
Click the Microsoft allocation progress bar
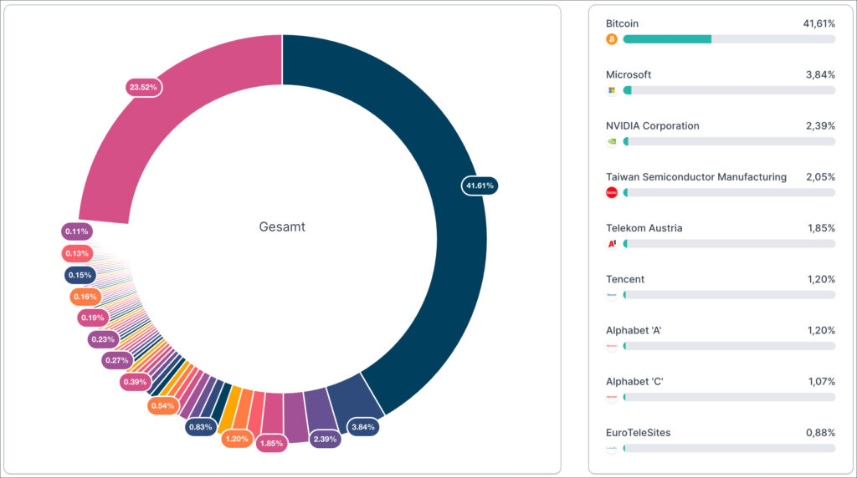pyautogui.click(x=728, y=90)
